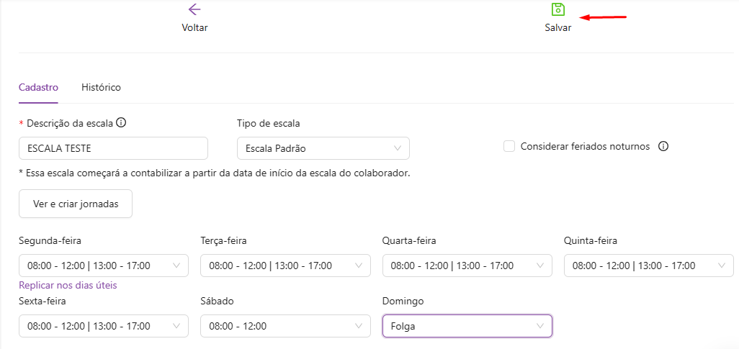This screenshot has height=349, width=739.
Task: Click the Ver e criar jornadas button
Action: click(76, 204)
